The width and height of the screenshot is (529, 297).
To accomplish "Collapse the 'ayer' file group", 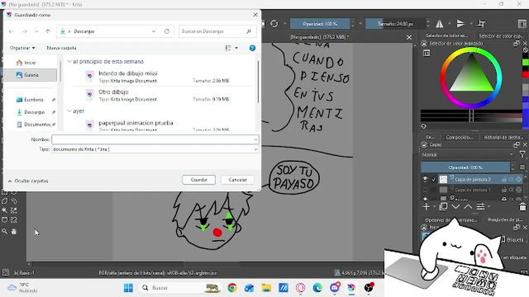I will tap(69, 111).
